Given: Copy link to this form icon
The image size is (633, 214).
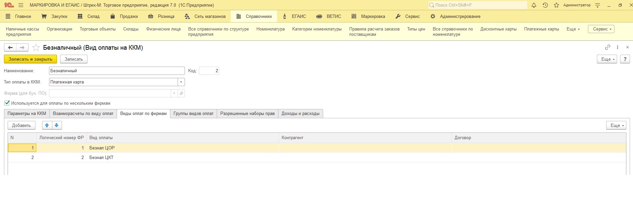Looking at the screenshot, I should tap(607, 47).
